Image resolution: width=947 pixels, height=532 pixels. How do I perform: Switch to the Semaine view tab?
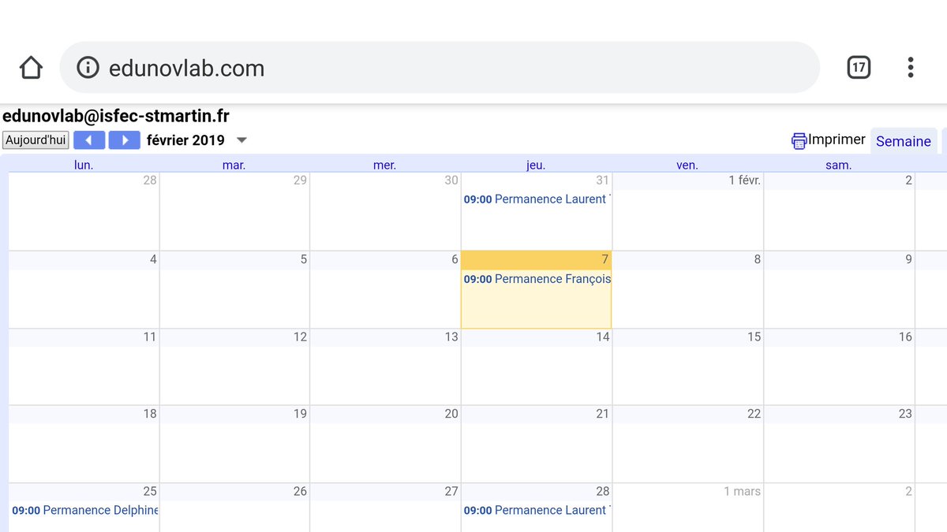pos(904,141)
